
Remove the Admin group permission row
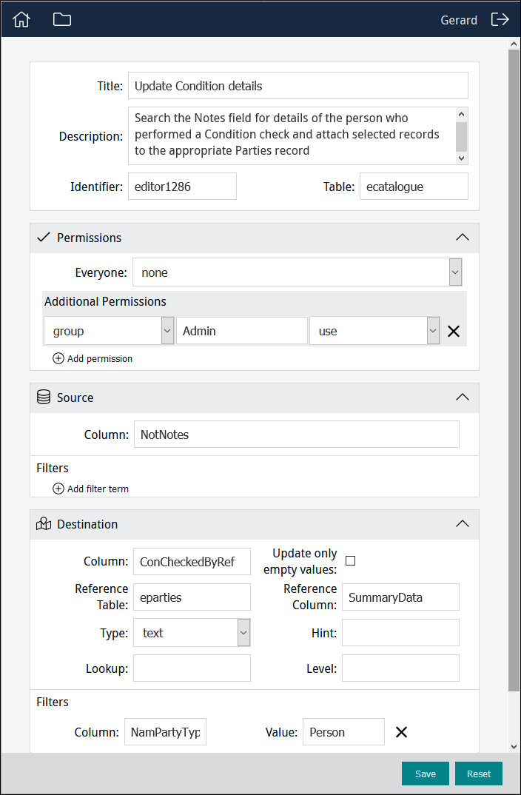[454, 331]
